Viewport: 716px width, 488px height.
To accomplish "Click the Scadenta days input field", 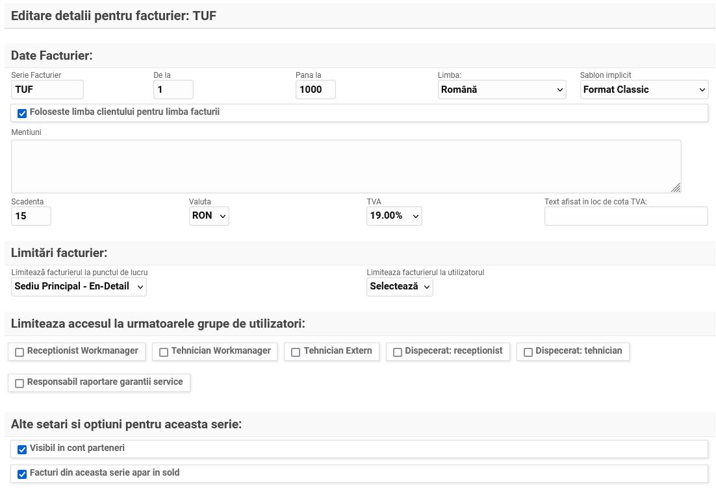I will [x=31, y=215].
